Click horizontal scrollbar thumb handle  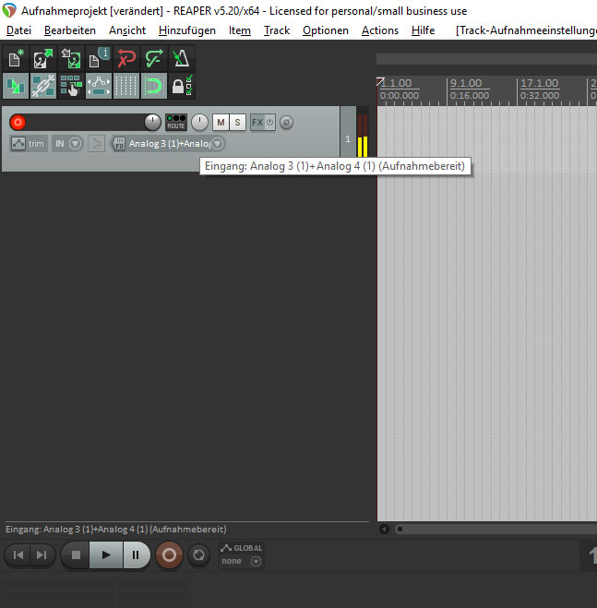point(400,529)
